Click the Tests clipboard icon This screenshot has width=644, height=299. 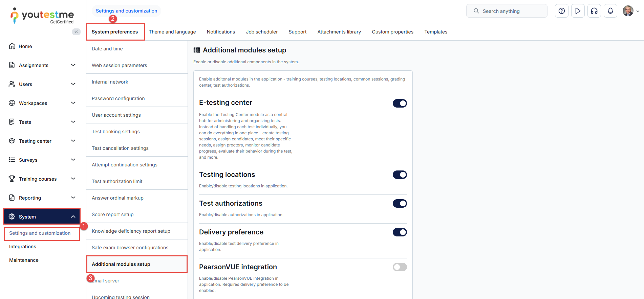tap(12, 122)
